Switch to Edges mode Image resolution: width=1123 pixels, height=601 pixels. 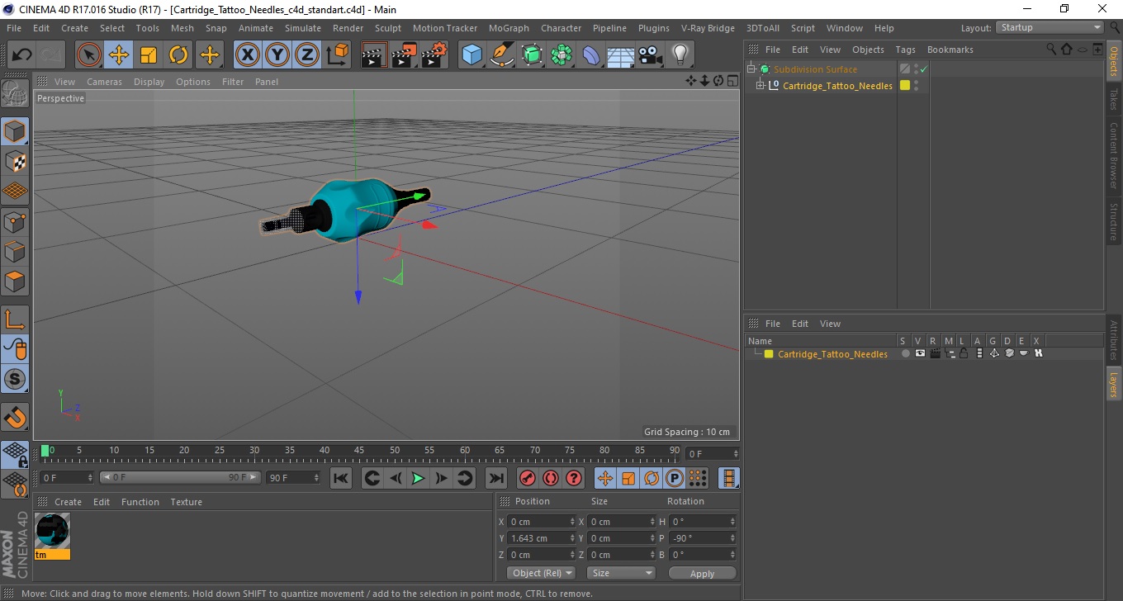[x=15, y=251]
